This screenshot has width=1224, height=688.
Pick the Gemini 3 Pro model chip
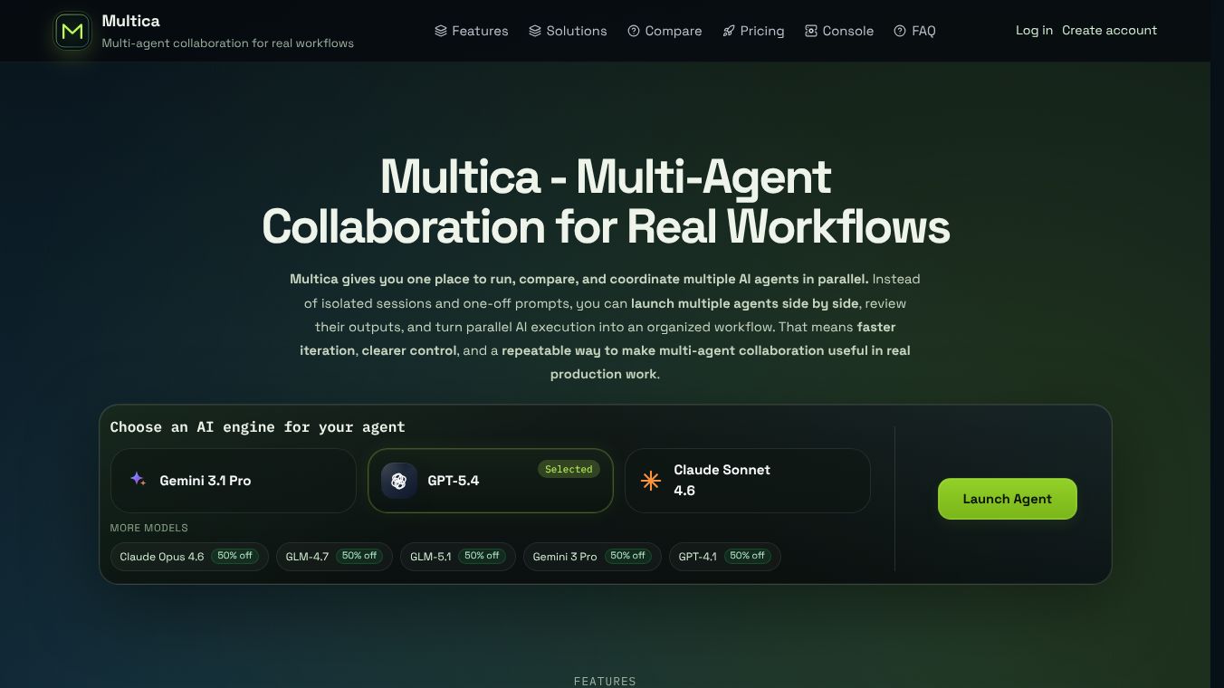pyautogui.click(x=592, y=557)
